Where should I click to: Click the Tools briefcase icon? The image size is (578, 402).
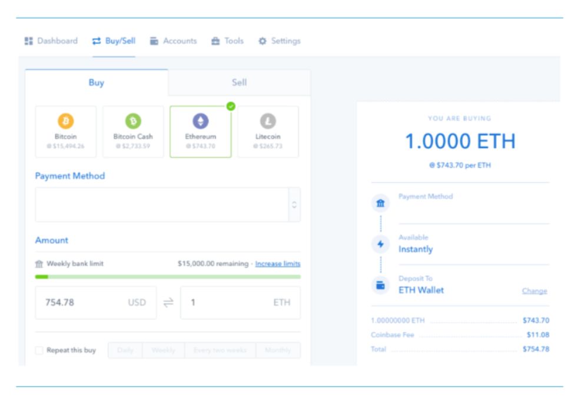215,41
